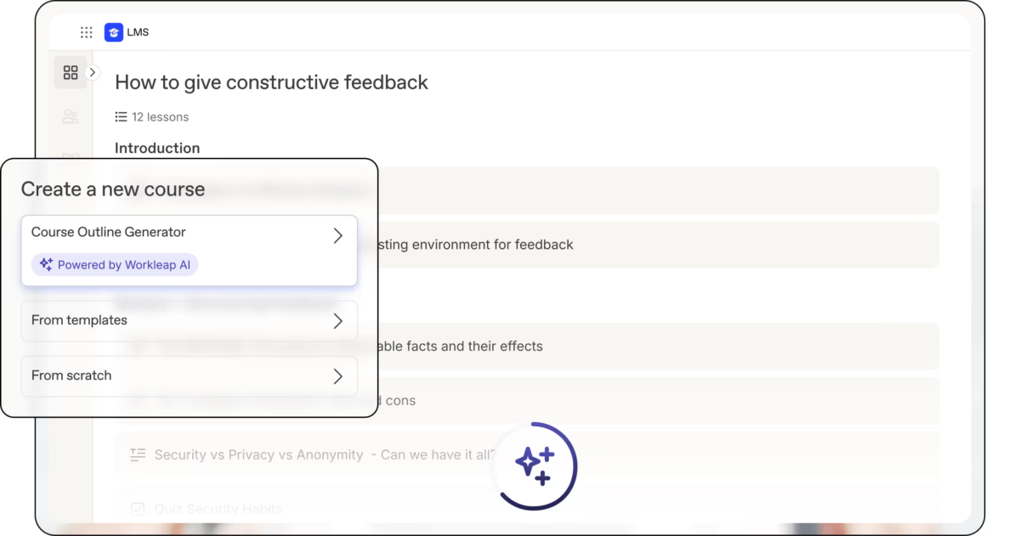The width and height of the screenshot is (1020, 536).
Task: Expand the From templates option chevron
Action: [337, 321]
